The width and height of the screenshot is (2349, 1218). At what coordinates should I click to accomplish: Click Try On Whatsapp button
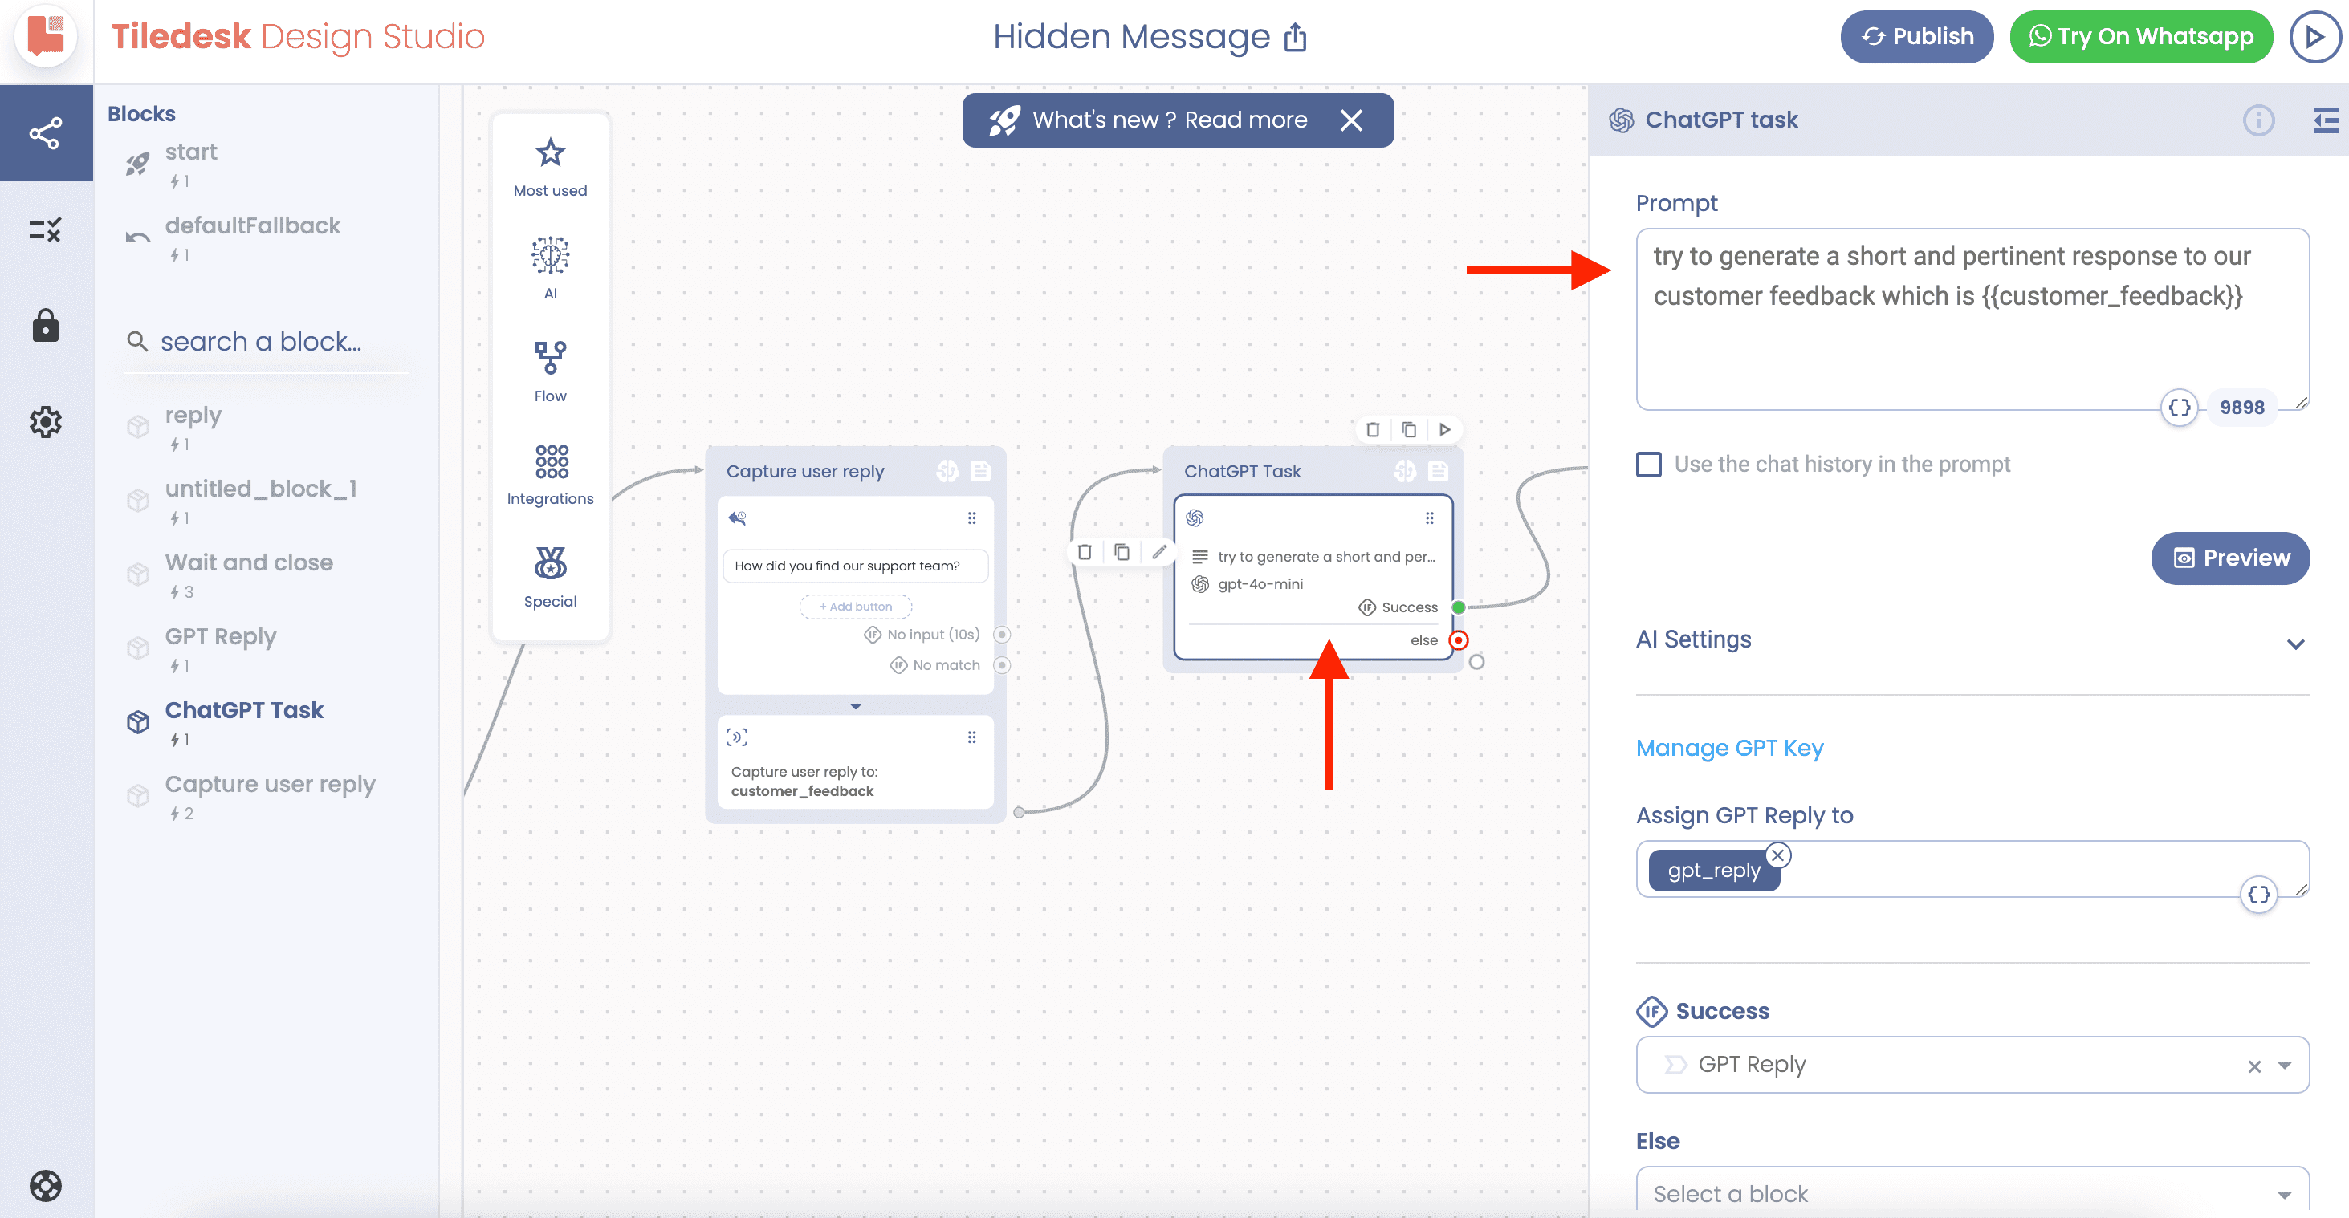pyautogui.click(x=2140, y=36)
